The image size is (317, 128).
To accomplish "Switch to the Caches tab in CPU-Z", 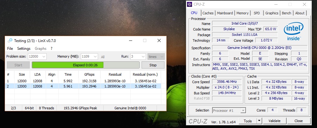I will 208,13.
